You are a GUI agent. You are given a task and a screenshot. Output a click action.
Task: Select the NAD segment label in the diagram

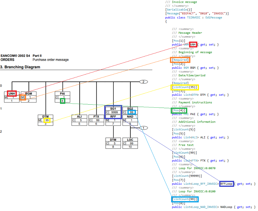coord(130,117)
